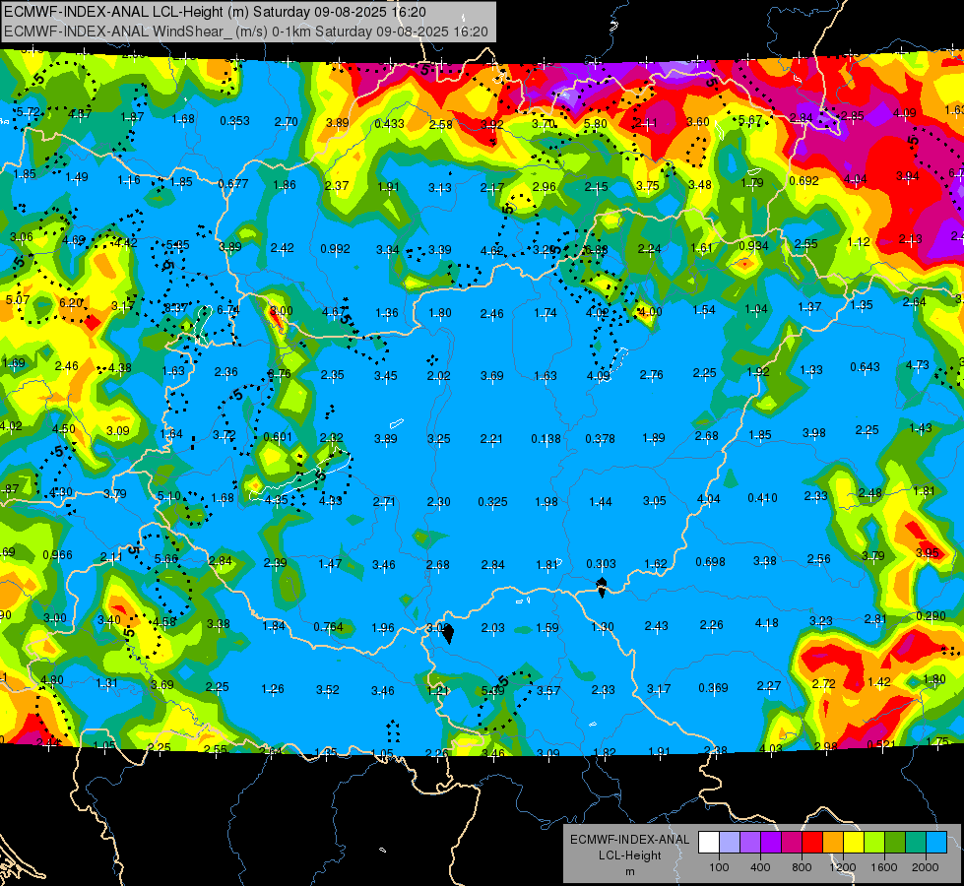Click the wind shear value 0.992

coord(335,248)
